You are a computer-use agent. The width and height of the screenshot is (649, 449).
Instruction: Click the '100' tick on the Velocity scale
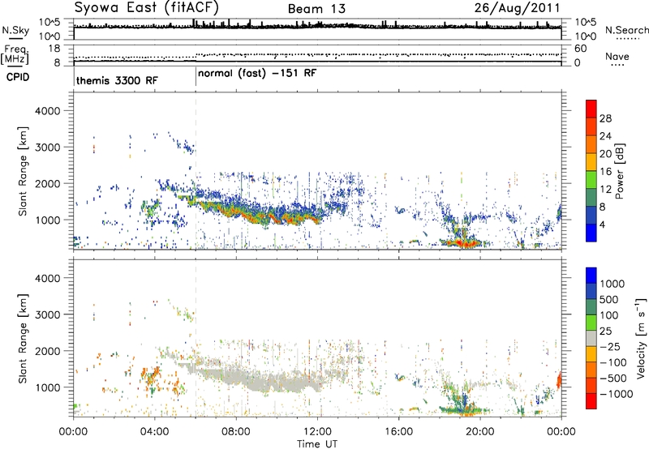pyautogui.click(x=608, y=315)
